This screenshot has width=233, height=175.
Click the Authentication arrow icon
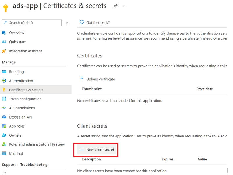click(4, 81)
